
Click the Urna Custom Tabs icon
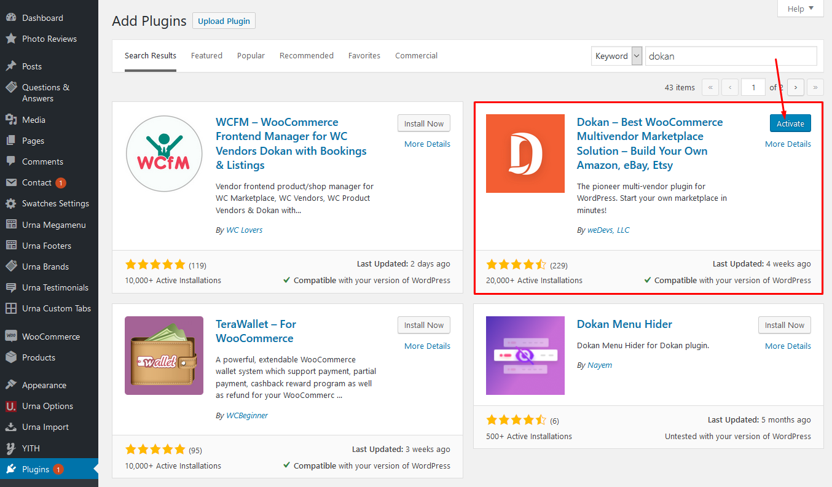(11, 308)
